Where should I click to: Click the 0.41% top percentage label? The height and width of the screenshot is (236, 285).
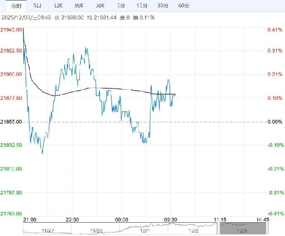click(274, 30)
